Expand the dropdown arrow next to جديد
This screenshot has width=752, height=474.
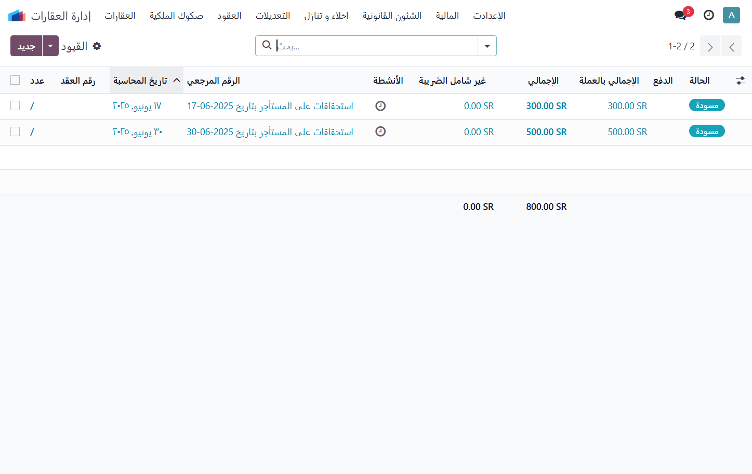50,46
